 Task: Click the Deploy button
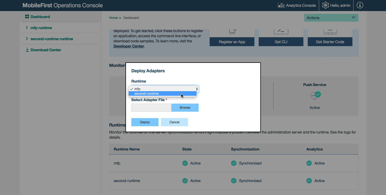tap(145, 122)
